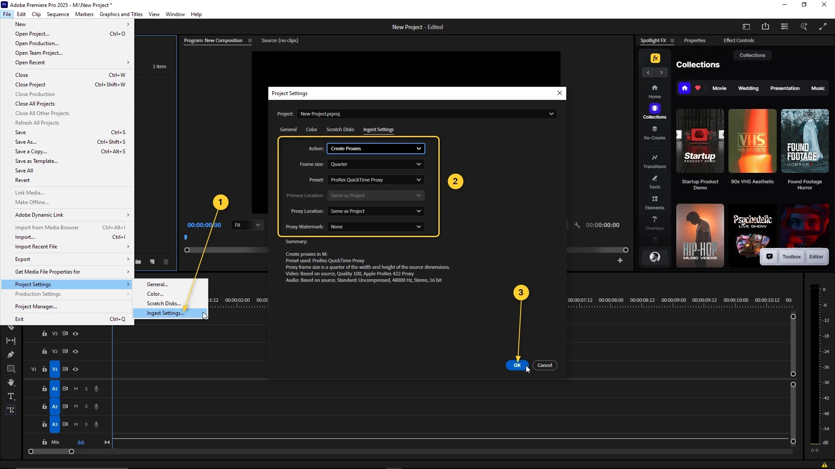Click the Program monitor zoom bar left handle

(x=187, y=250)
